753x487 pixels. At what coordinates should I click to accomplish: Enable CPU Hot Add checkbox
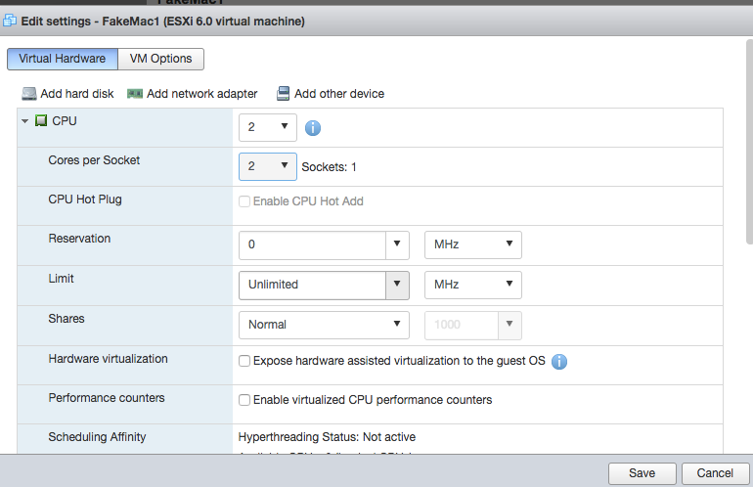click(244, 201)
